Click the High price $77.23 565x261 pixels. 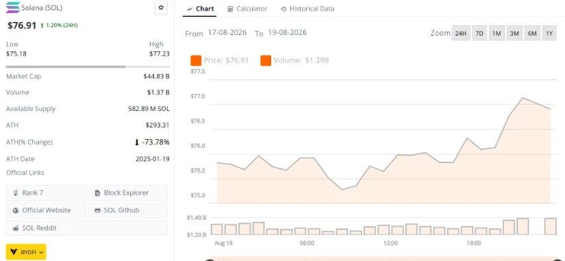160,54
